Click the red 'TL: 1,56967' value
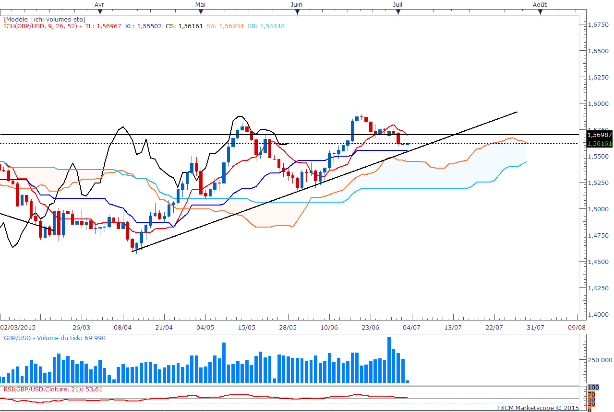 point(104,26)
